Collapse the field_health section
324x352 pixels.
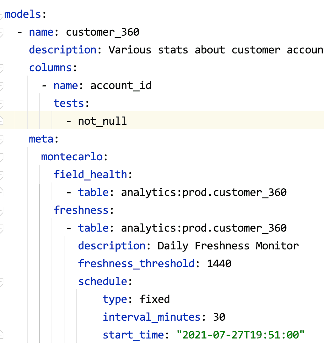coord(2,175)
